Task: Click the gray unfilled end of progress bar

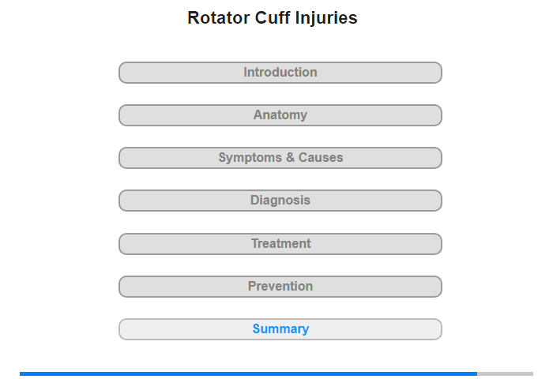Action: [506, 373]
